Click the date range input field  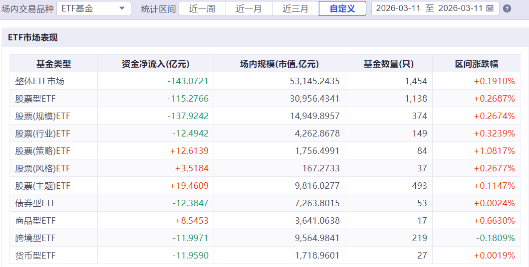(435, 8)
